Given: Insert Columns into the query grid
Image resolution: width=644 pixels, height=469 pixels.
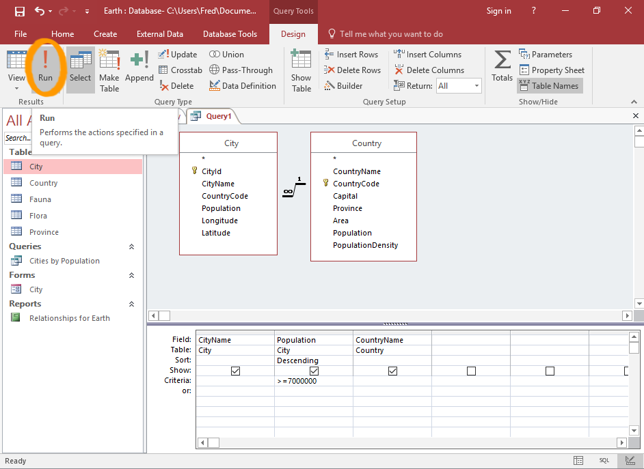Looking at the screenshot, I should pos(427,55).
